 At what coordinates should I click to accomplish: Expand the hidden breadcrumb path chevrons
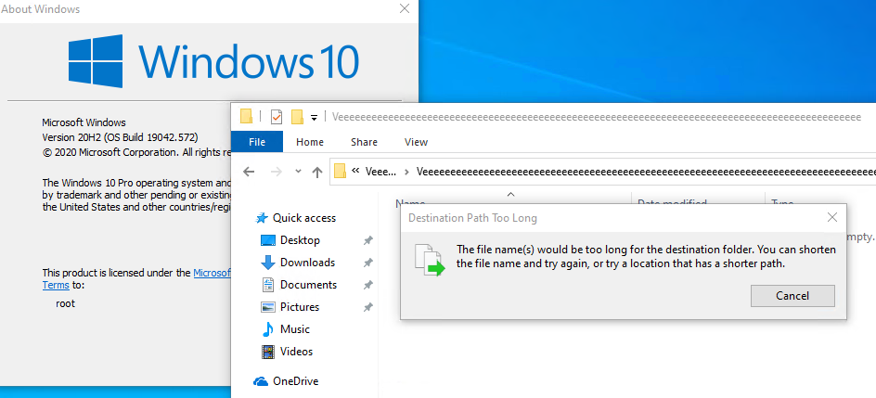[354, 171]
